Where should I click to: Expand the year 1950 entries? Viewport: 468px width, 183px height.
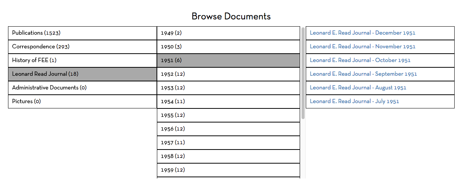[x=171, y=47]
